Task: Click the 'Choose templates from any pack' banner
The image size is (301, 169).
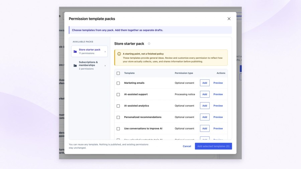Action: pos(150,30)
